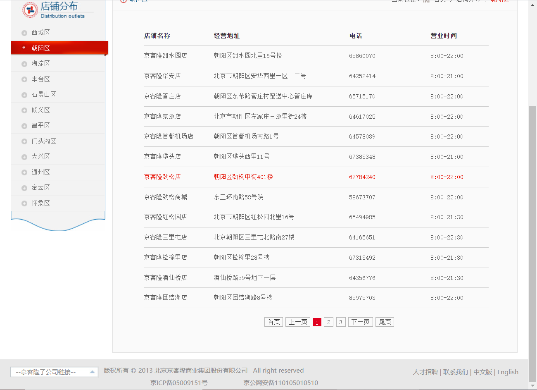Open the 人才招聘 footer link
The height and width of the screenshot is (390, 537).
(425, 372)
